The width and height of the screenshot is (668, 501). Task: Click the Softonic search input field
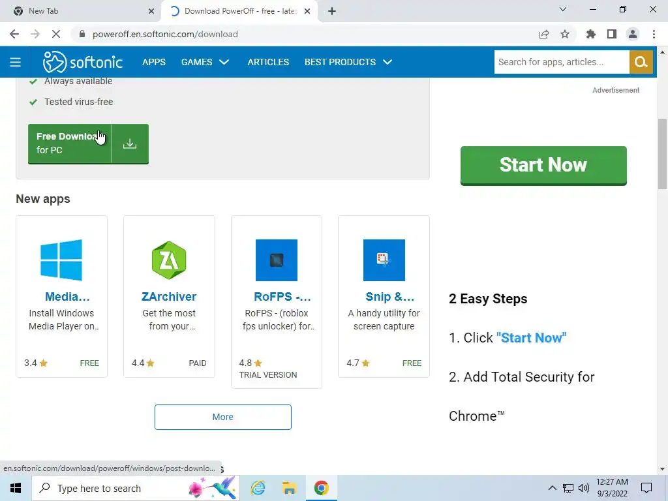[x=562, y=62]
